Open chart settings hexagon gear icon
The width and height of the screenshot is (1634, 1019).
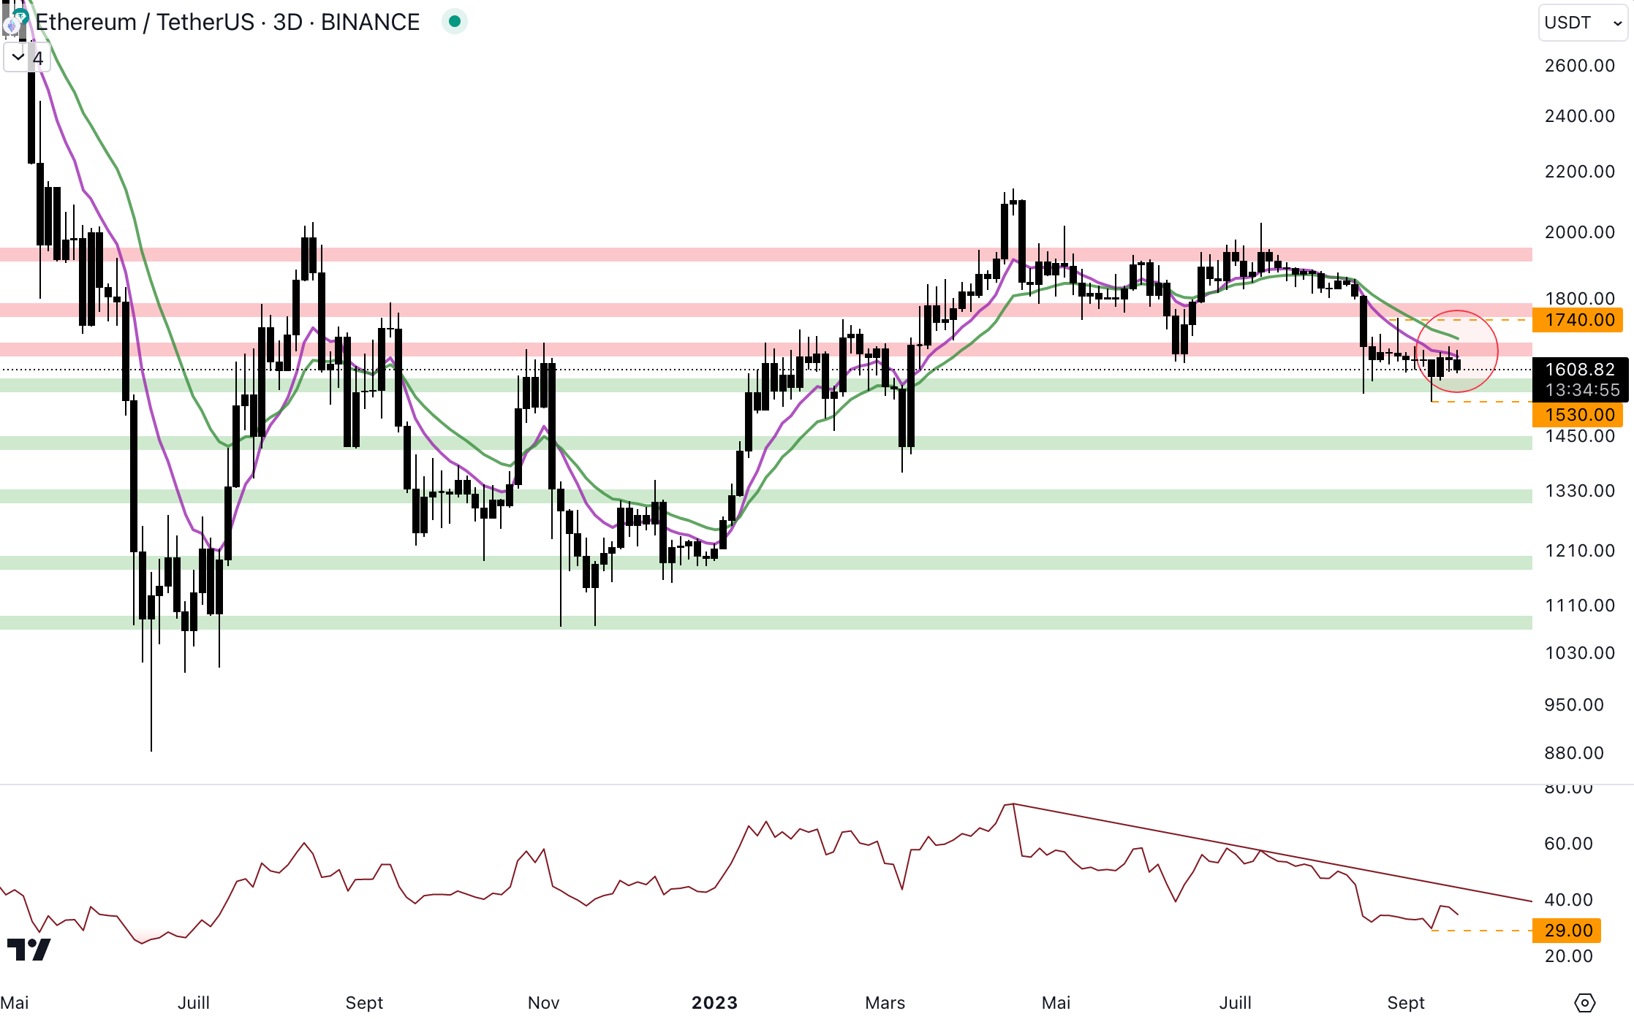[x=1584, y=1002]
